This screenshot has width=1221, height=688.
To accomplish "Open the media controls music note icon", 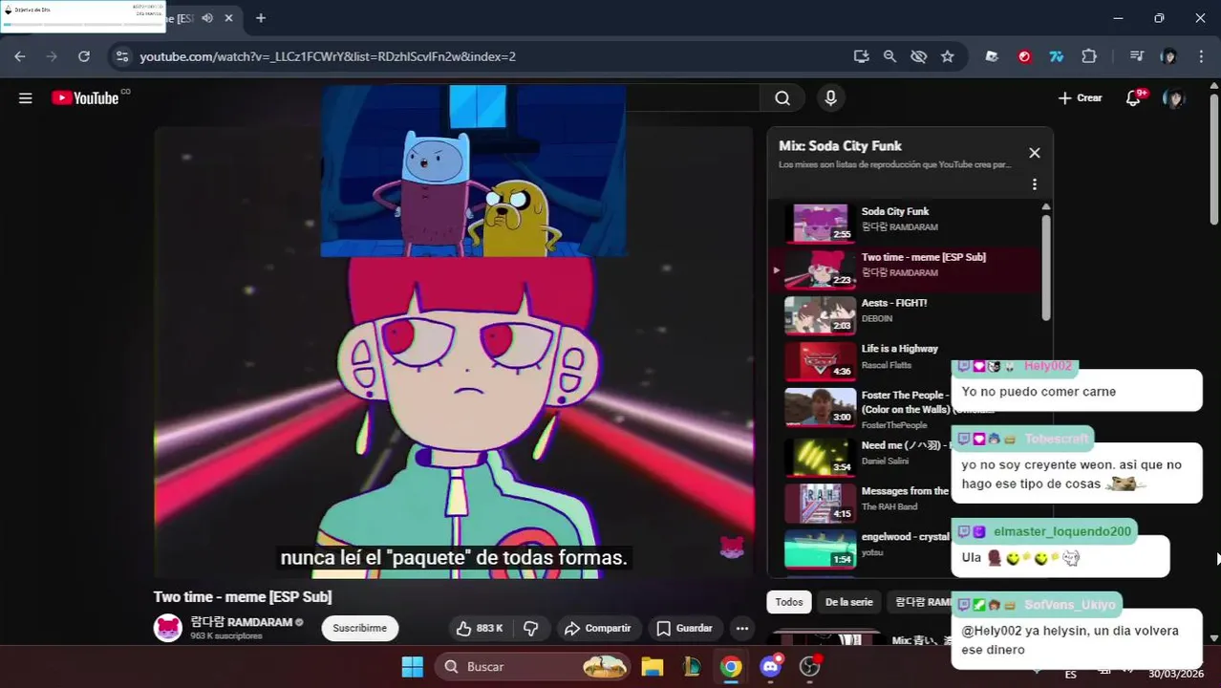I will pos(1136,56).
